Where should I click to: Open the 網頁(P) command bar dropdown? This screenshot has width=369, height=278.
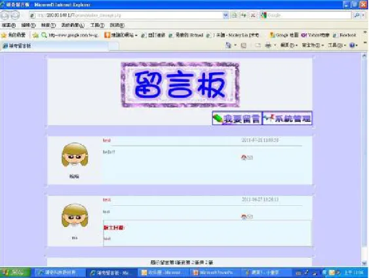(x=289, y=45)
